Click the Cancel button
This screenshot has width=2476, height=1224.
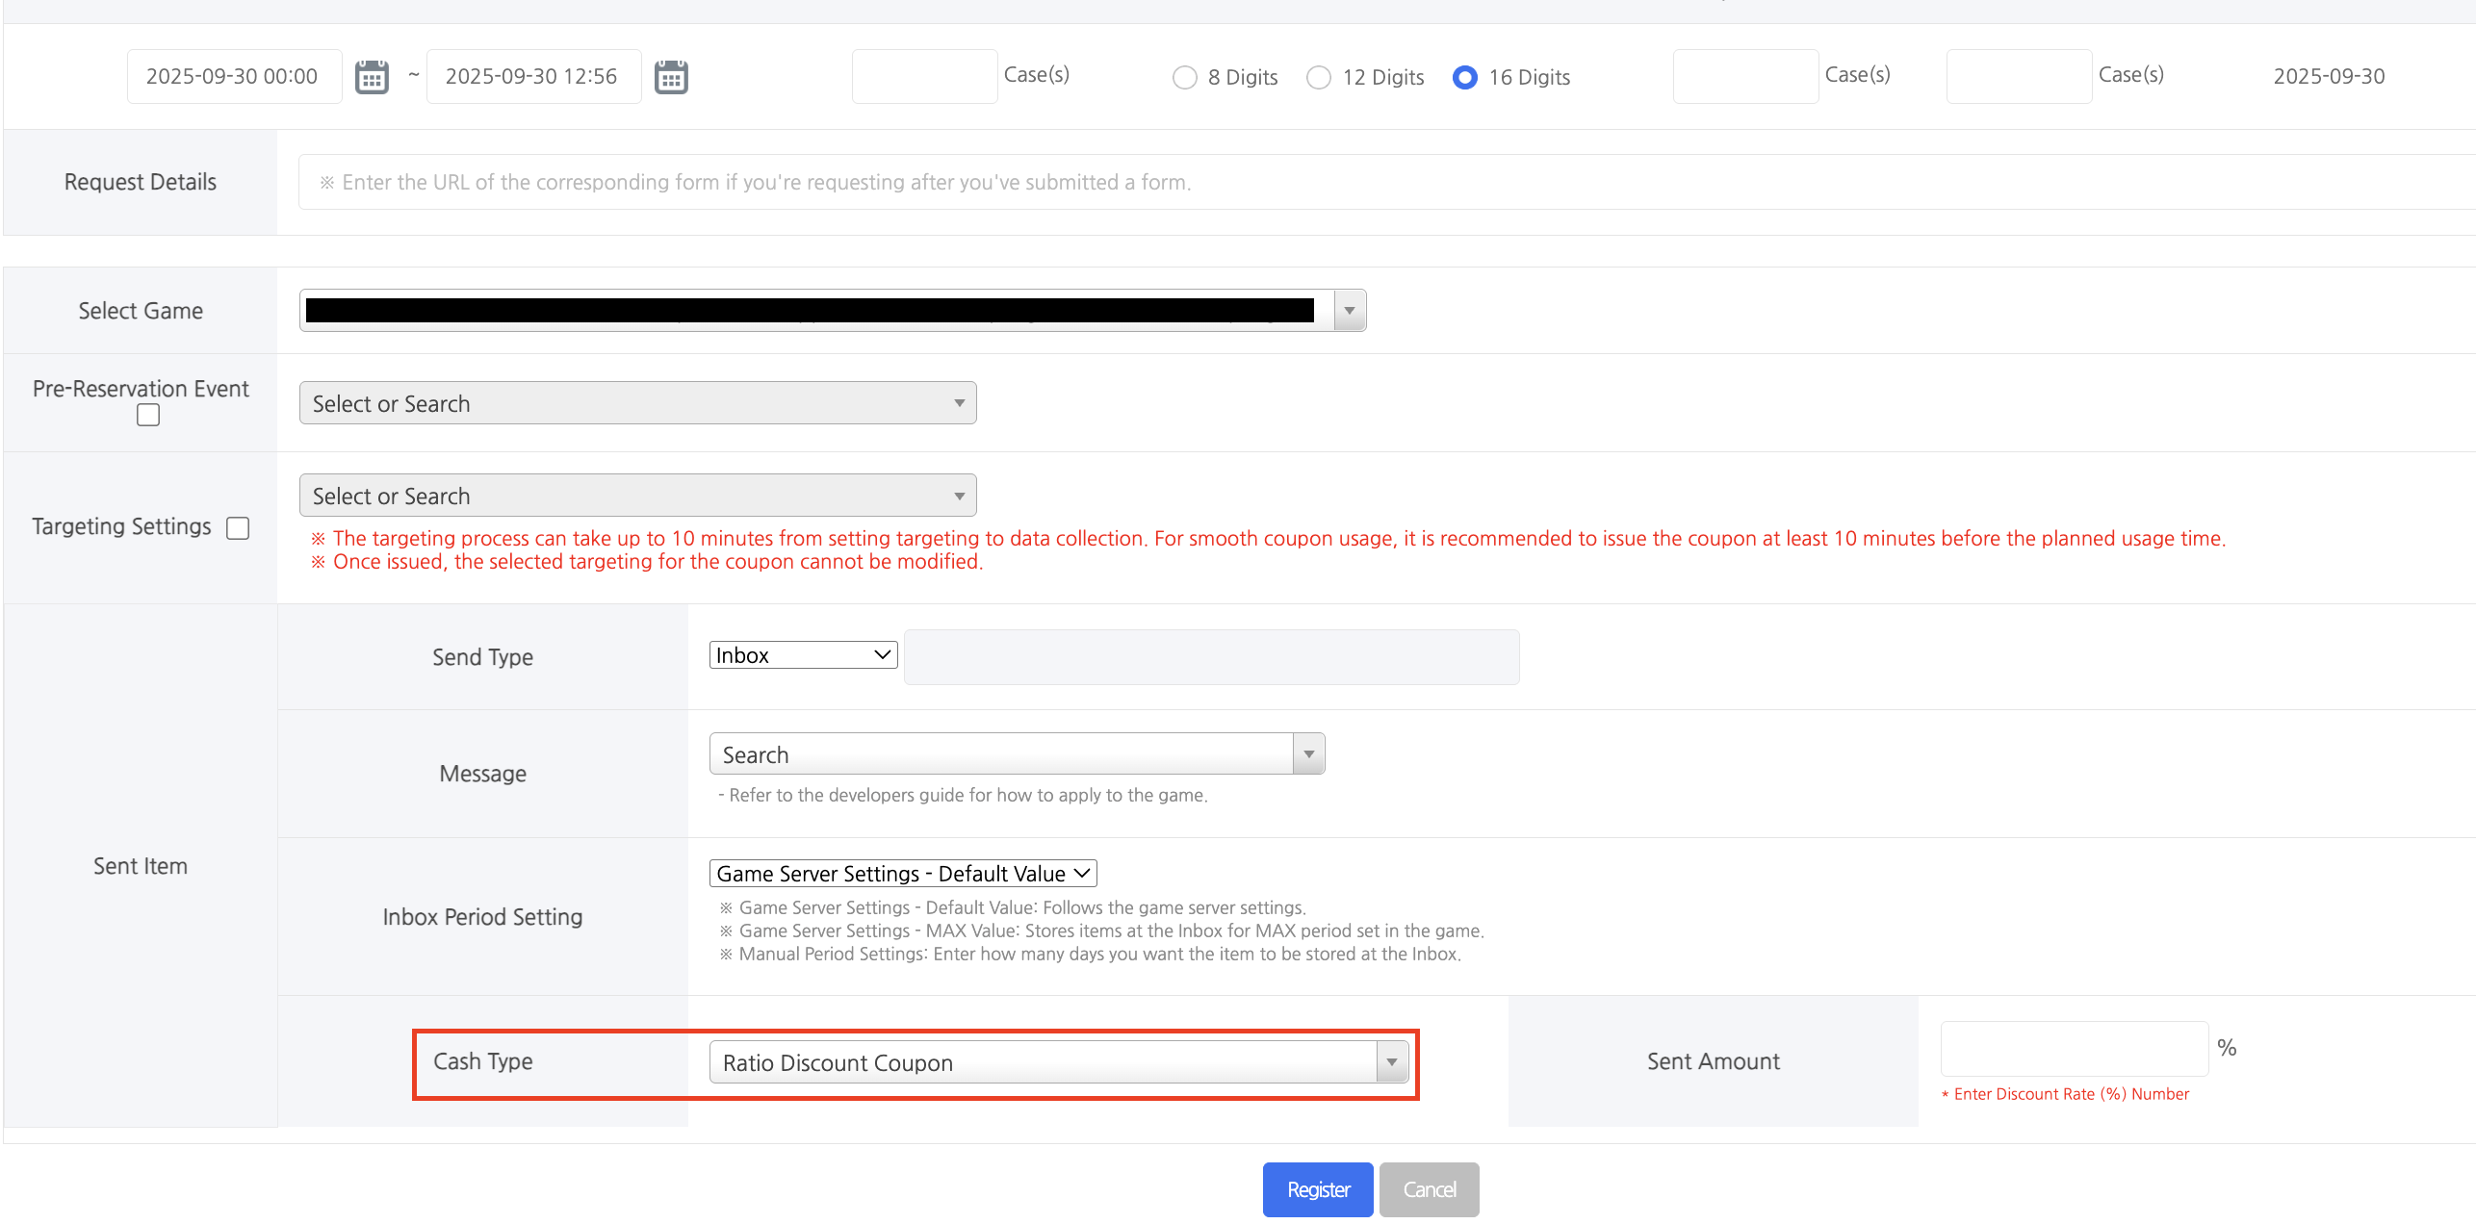pyautogui.click(x=1429, y=1190)
